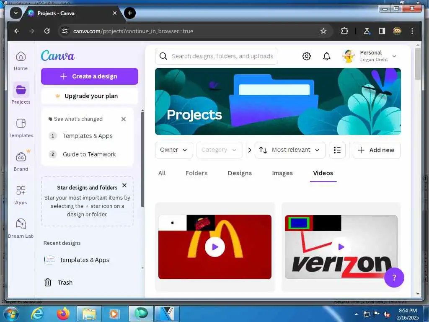Open the Category filter dropdown
Viewport: 429px width, 322px height.
[x=219, y=150]
